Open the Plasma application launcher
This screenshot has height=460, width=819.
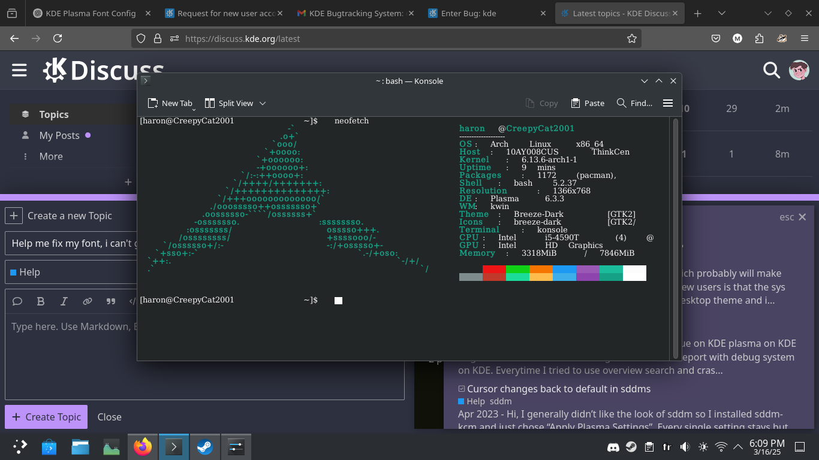pyautogui.click(x=20, y=446)
